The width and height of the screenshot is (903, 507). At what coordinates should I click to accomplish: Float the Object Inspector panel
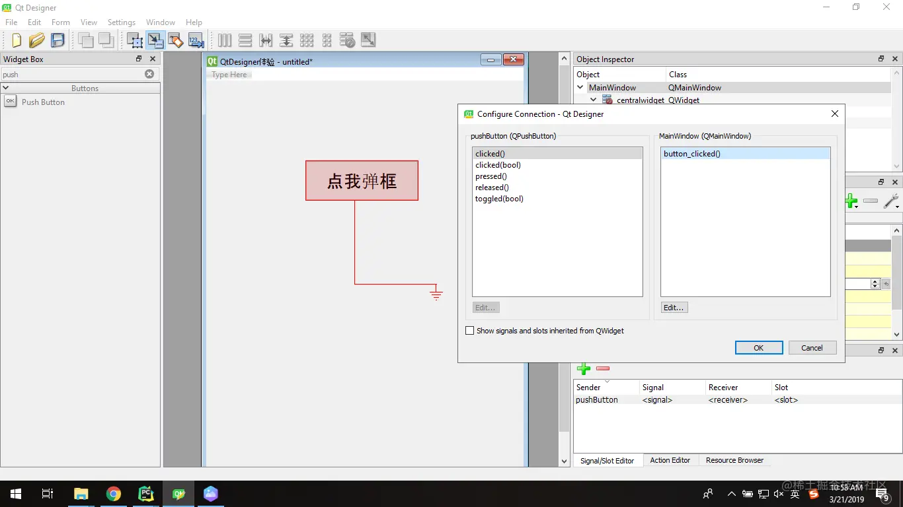click(881, 59)
